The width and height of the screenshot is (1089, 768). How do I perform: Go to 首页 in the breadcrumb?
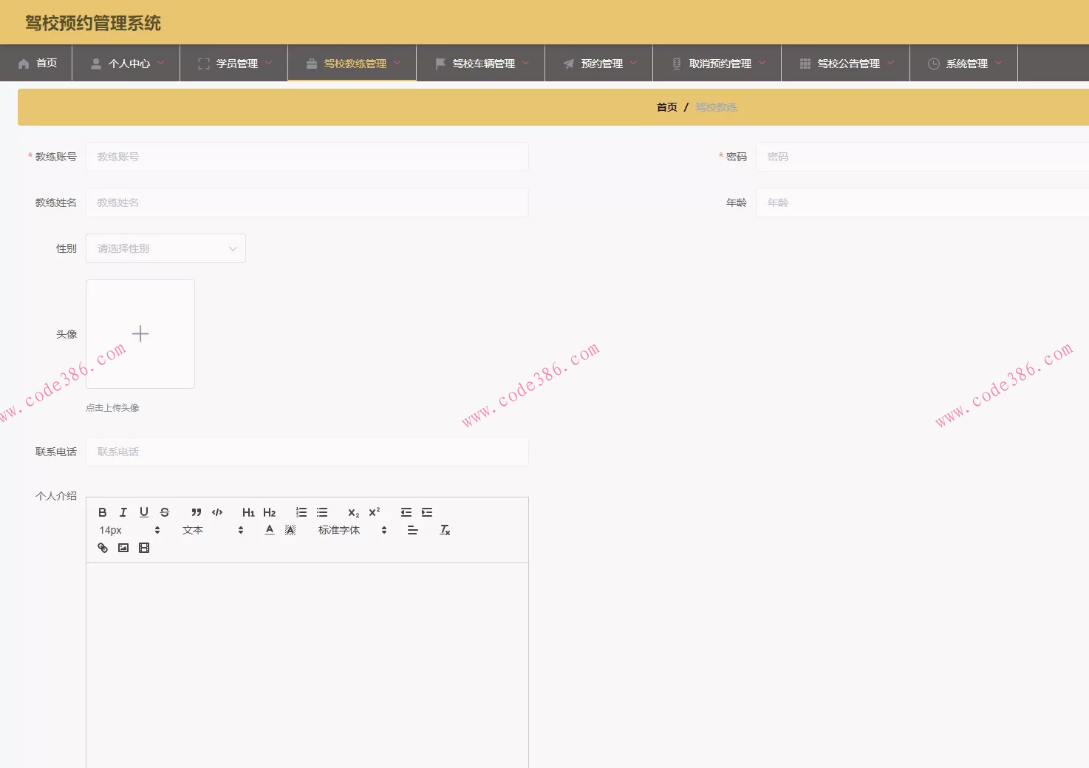[x=666, y=107]
